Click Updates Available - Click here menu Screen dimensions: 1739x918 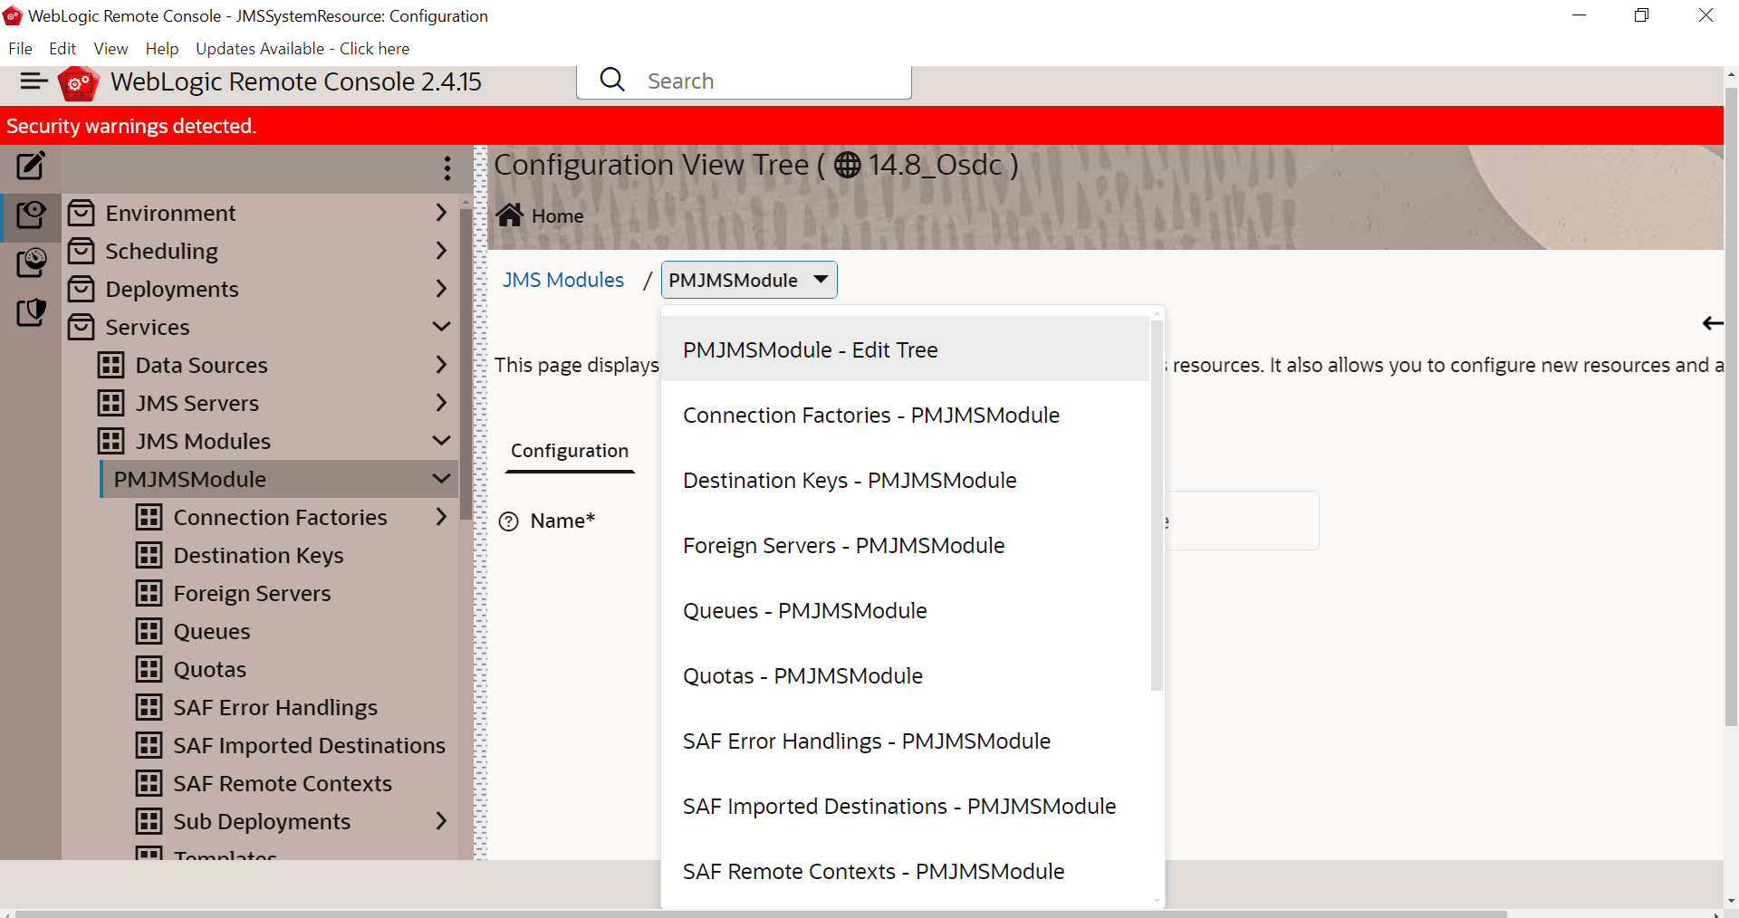[x=303, y=49]
